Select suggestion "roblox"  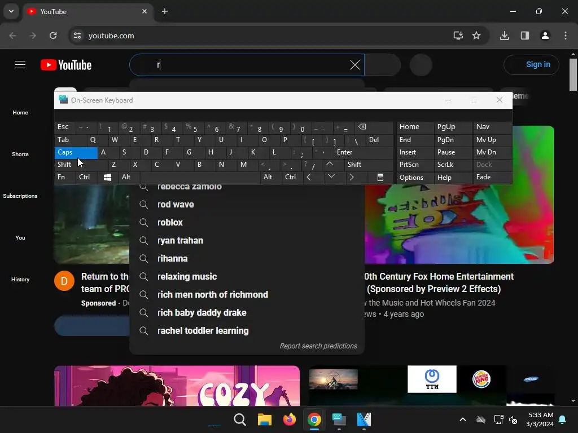click(x=247, y=222)
